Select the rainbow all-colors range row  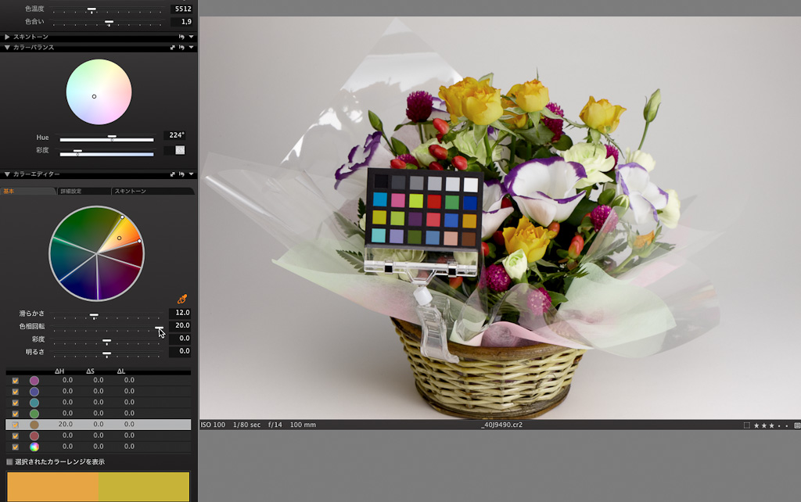coord(34,446)
